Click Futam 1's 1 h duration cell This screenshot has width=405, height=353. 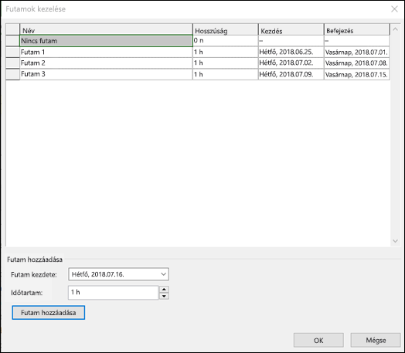tap(226, 52)
